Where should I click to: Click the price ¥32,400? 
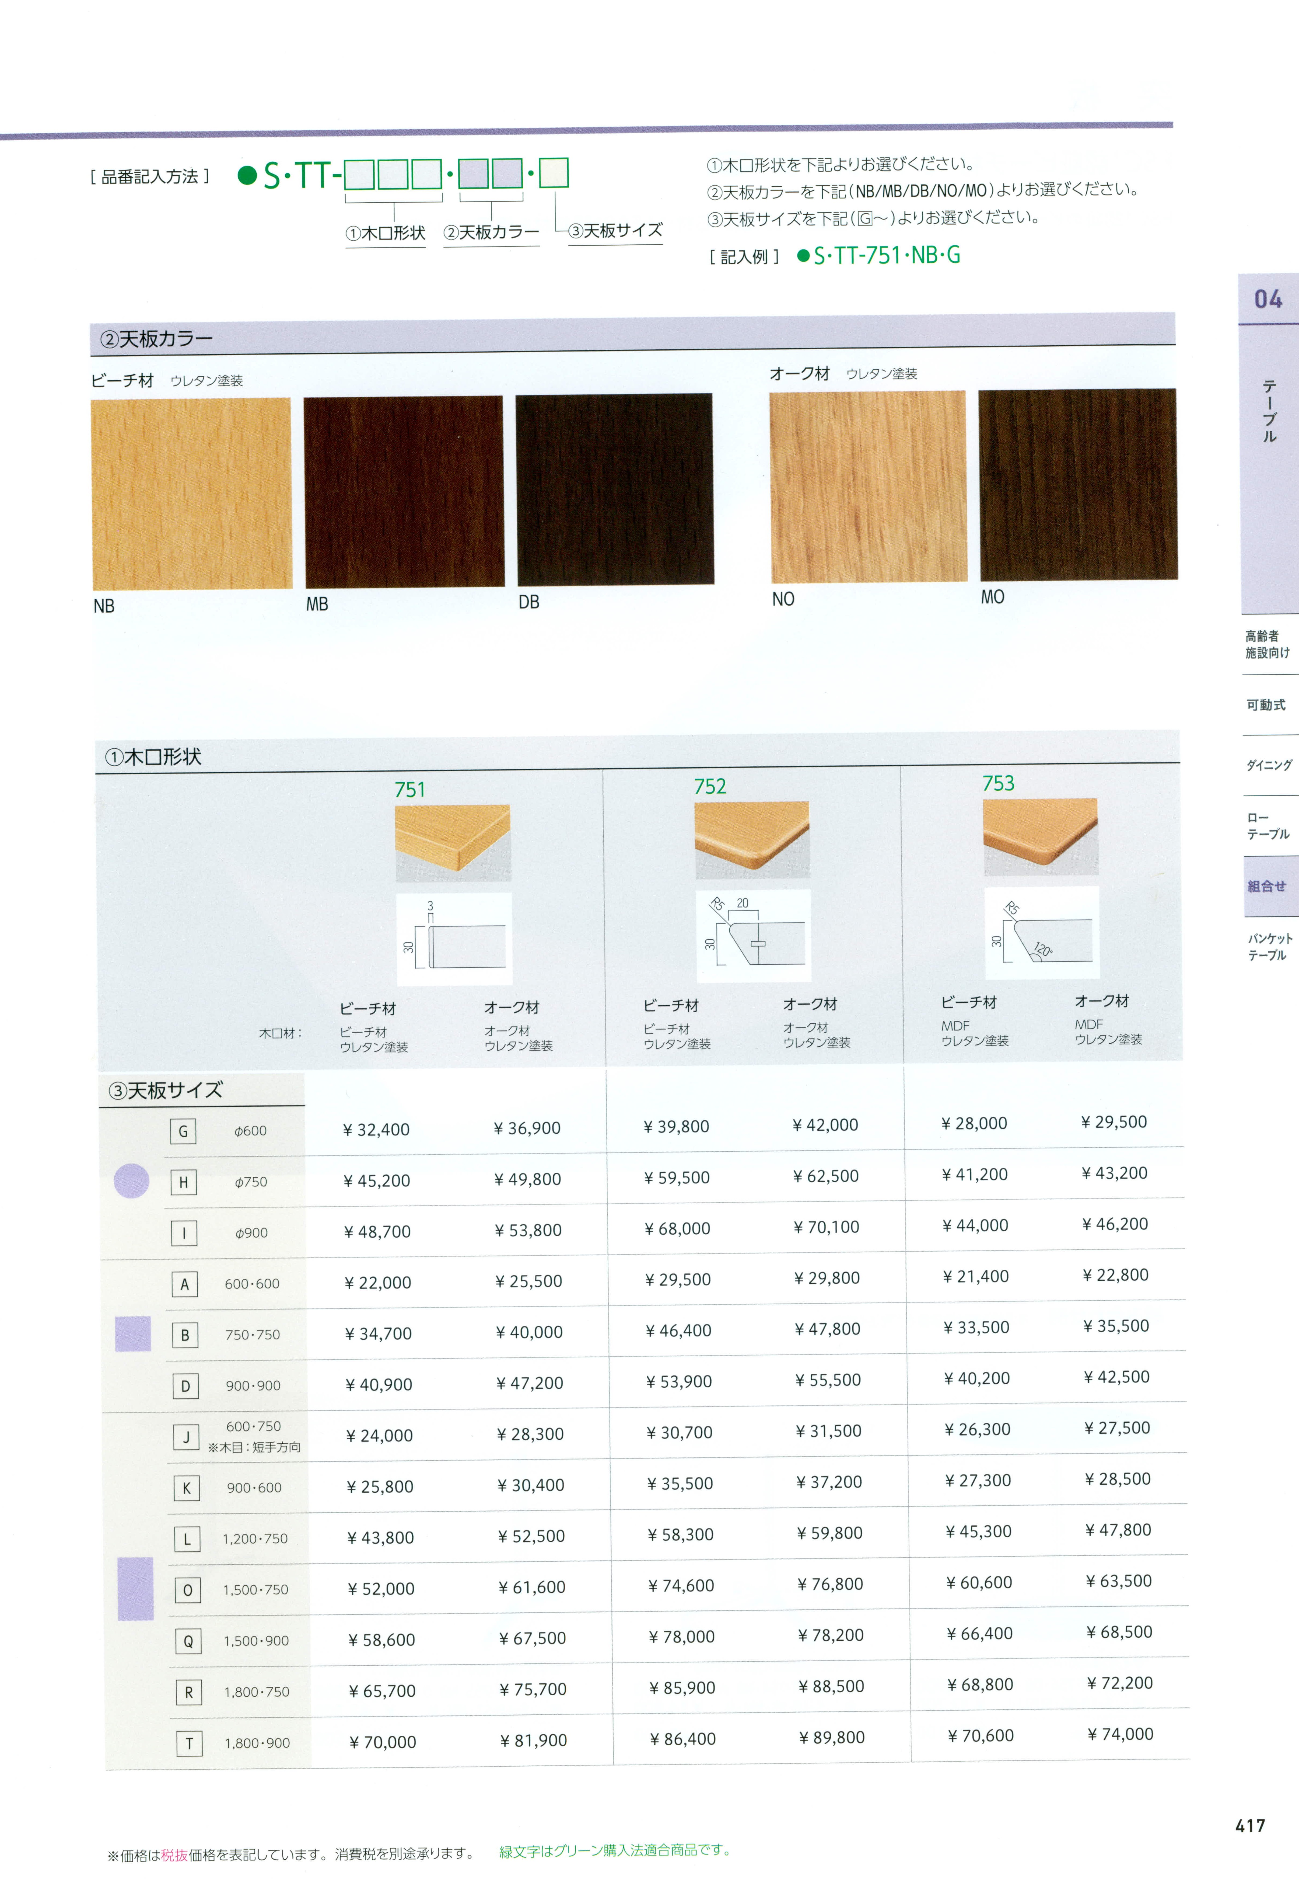click(376, 1130)
